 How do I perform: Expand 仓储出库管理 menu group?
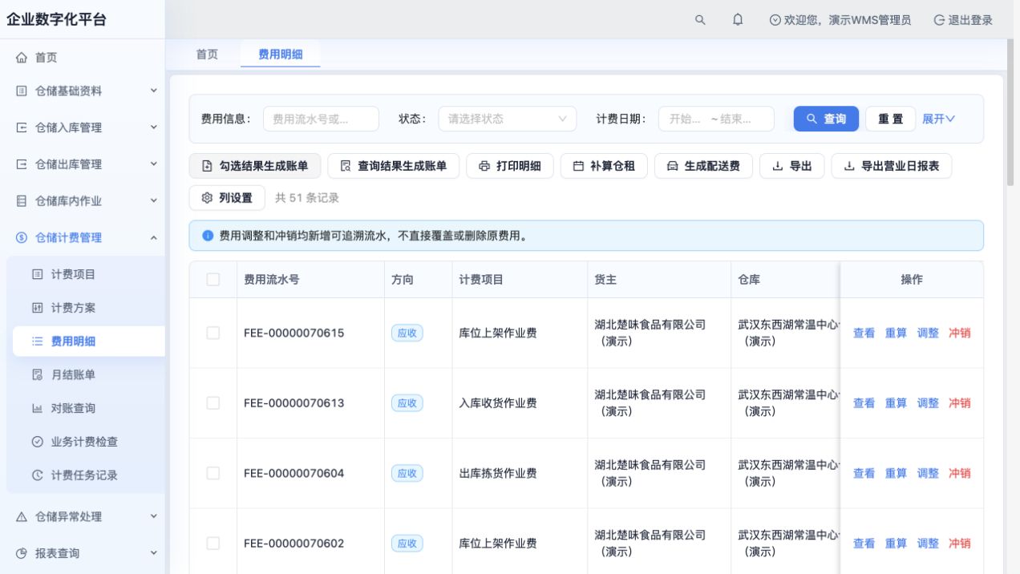point(154,164)
